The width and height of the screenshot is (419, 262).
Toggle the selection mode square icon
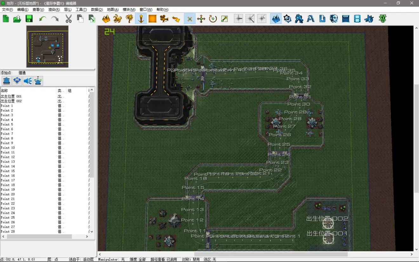[x=190, y=19]
